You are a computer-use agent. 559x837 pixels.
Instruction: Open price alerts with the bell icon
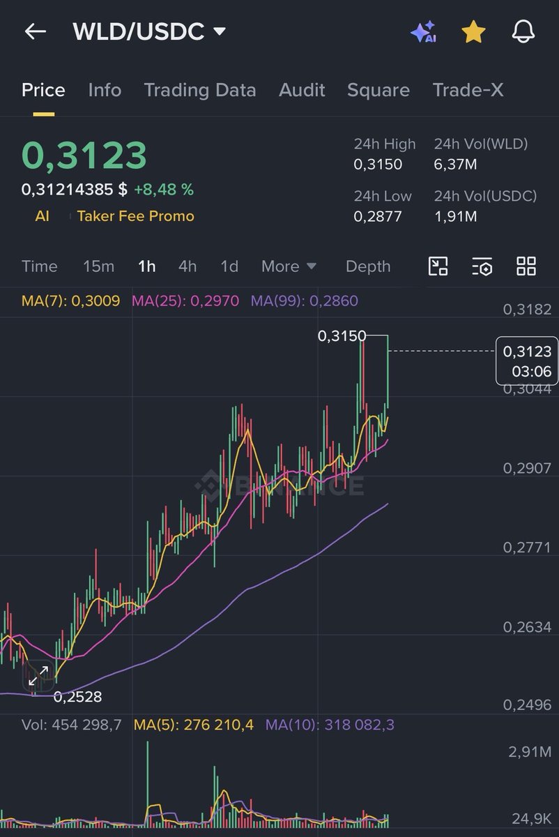point(523,31)
